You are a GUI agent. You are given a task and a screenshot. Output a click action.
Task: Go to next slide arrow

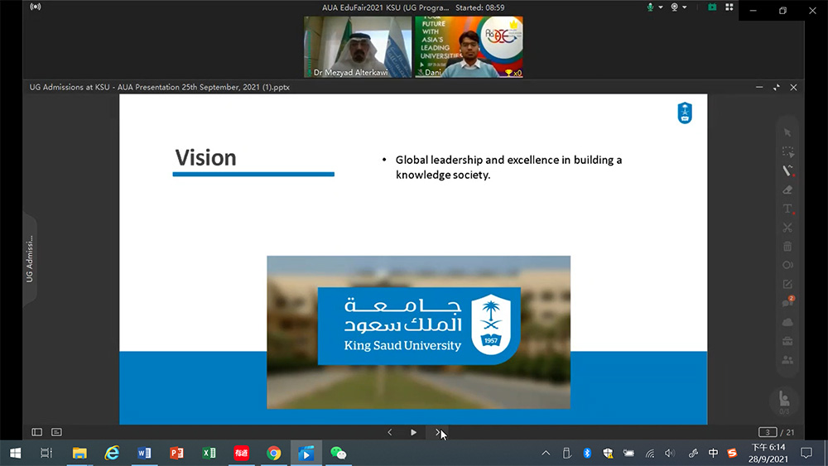pos(437,432)
